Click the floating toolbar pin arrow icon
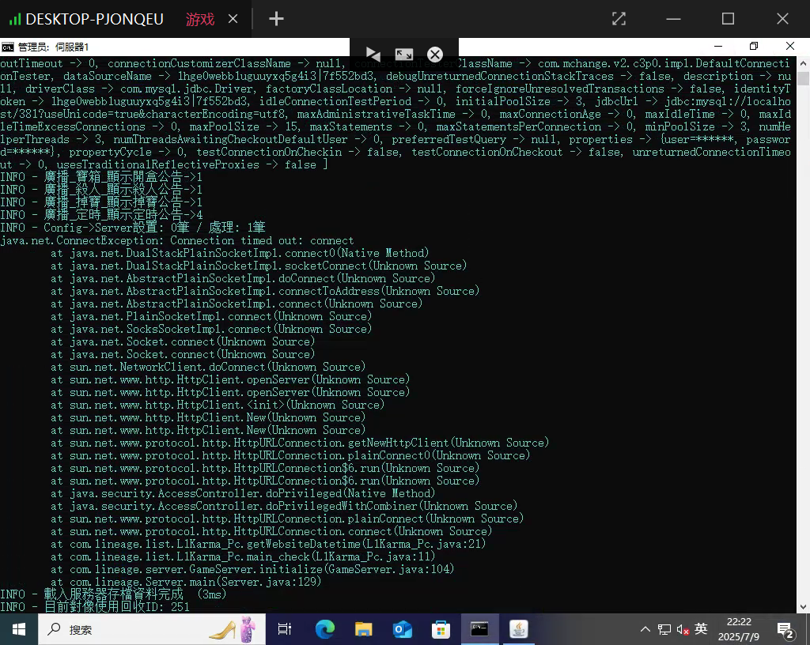This screenshot has height=645, width=810. pyautogui.click(x=373, y=55)
